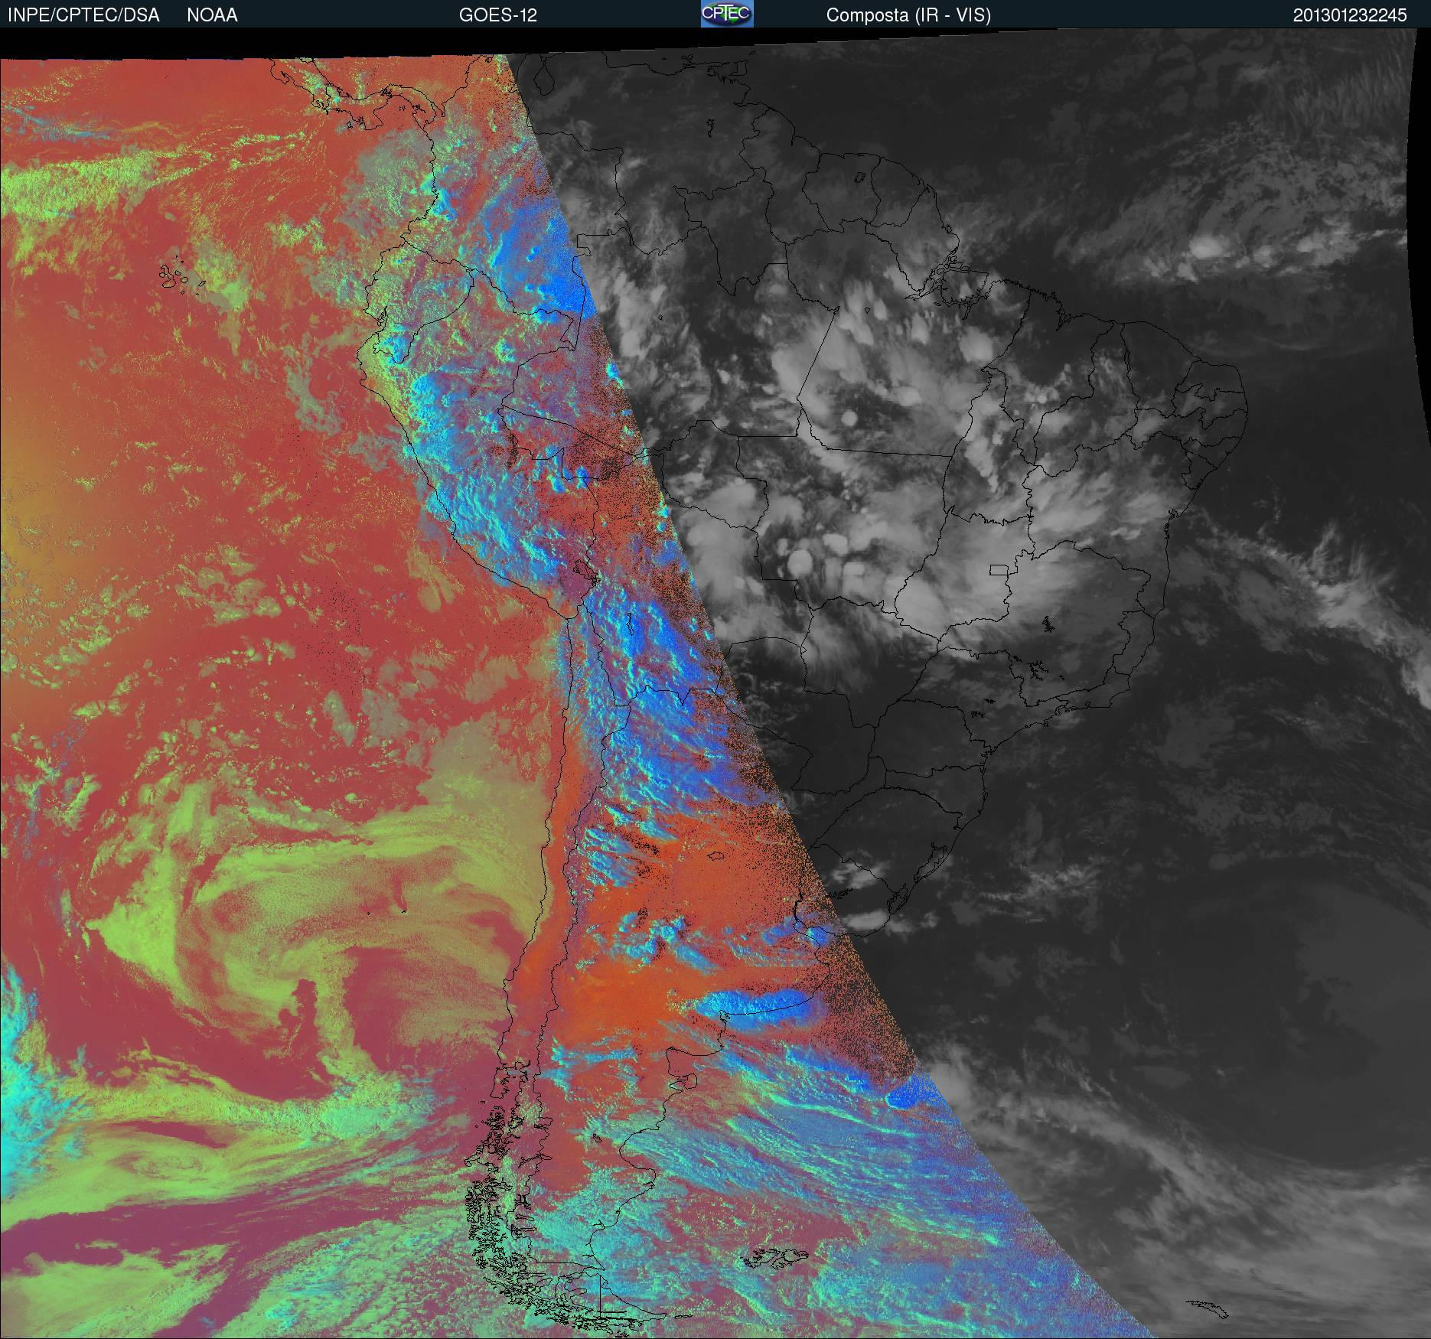The height and width of the screenshot is (1339, 1431).
Task: Click the NOAA label in the header
Action: pos(212,15)
